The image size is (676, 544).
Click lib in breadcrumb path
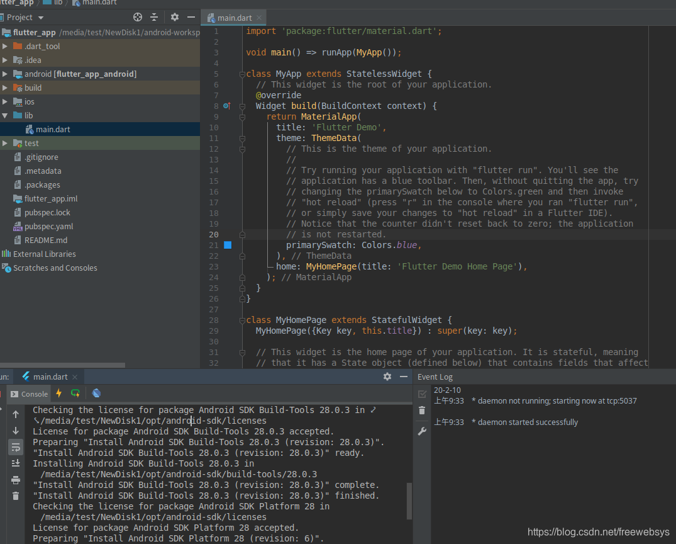coord(54,3)
